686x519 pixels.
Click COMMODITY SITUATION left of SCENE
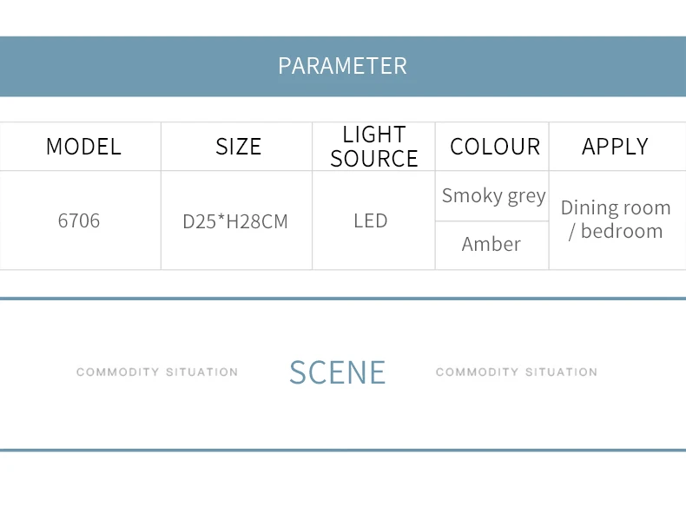(x=157, y=372)
